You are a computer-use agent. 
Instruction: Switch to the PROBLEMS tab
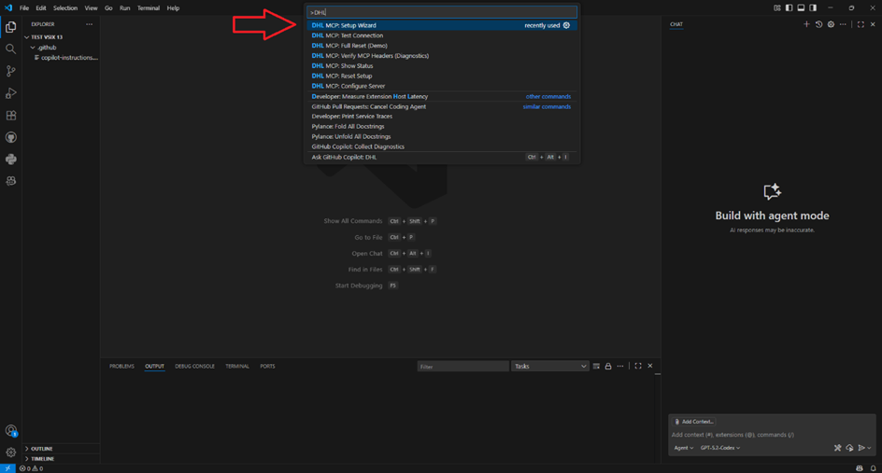pos(121,367)
